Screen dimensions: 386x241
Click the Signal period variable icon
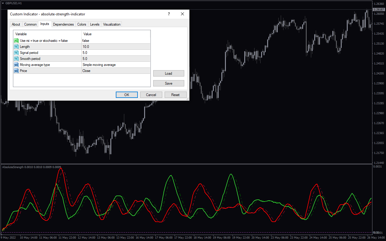pos(16,53)
